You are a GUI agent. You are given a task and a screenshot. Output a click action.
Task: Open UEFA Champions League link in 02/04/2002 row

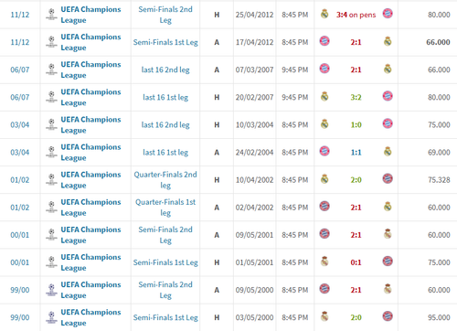pos(90,208)
